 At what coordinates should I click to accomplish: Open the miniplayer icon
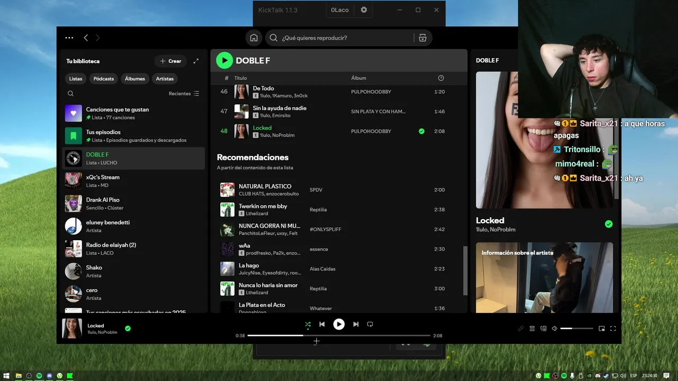[x=602, y=329]
